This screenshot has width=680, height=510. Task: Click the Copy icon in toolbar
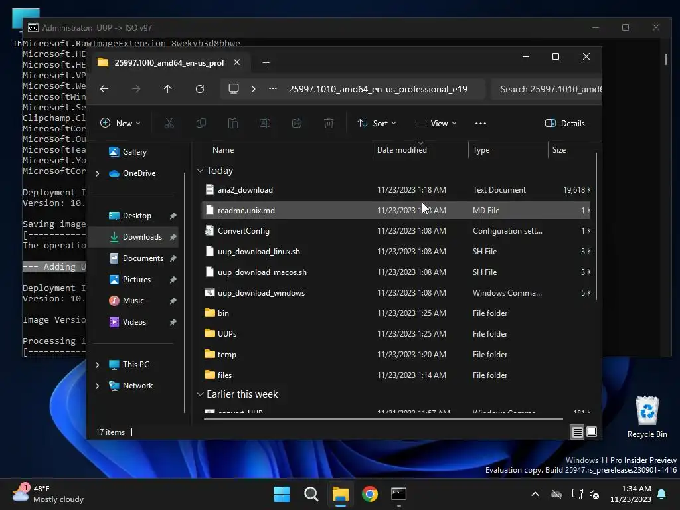pos(201,123)
